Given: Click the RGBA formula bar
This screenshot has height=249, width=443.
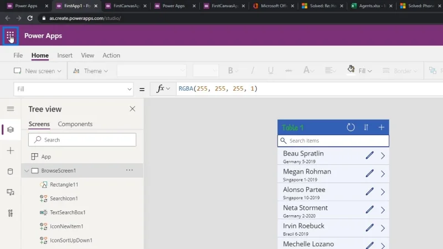Looking at the screenshot, I should (310, 89).
